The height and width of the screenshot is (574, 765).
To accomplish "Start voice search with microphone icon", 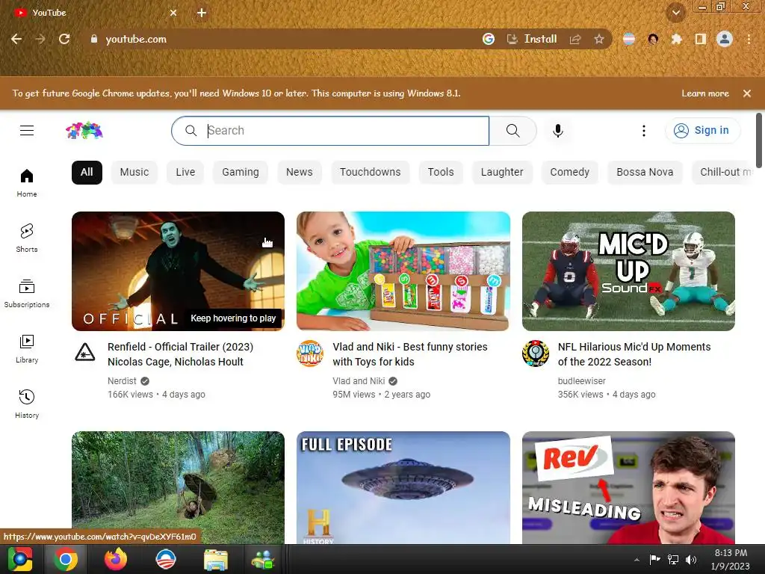I will [x=557, y=130].
